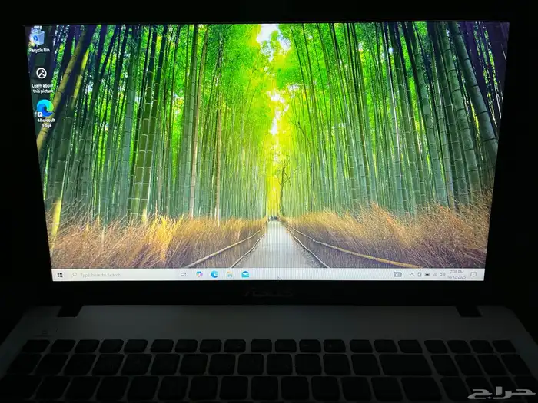
Task: Click the taskbar clock and date
Action: (x=457, y=275)
